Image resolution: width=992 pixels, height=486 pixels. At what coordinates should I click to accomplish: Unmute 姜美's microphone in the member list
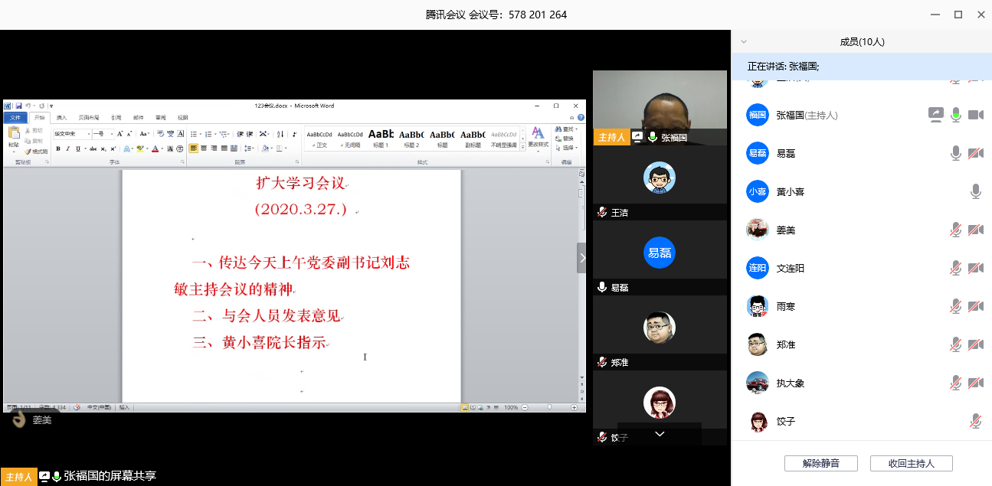955,230
